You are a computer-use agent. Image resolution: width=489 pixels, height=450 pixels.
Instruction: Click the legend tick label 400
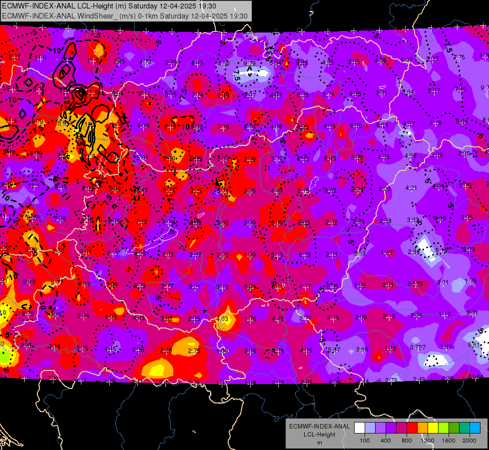[386, 440]
